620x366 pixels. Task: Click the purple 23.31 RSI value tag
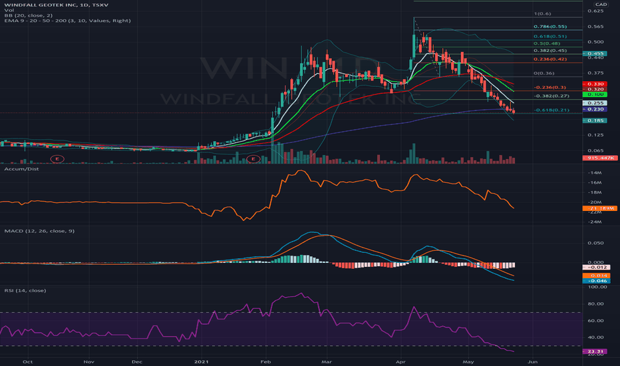(594, 351)
